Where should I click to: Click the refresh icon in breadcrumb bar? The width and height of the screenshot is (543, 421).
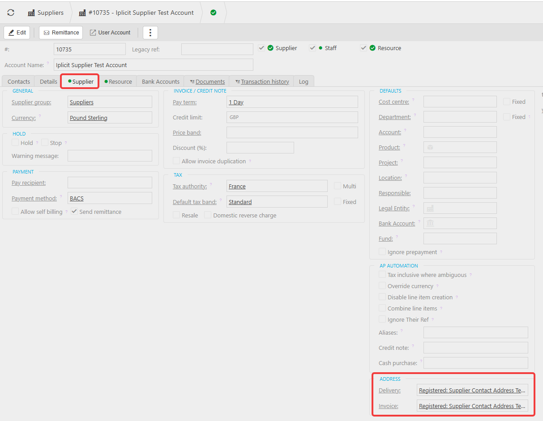pos(11,13)
